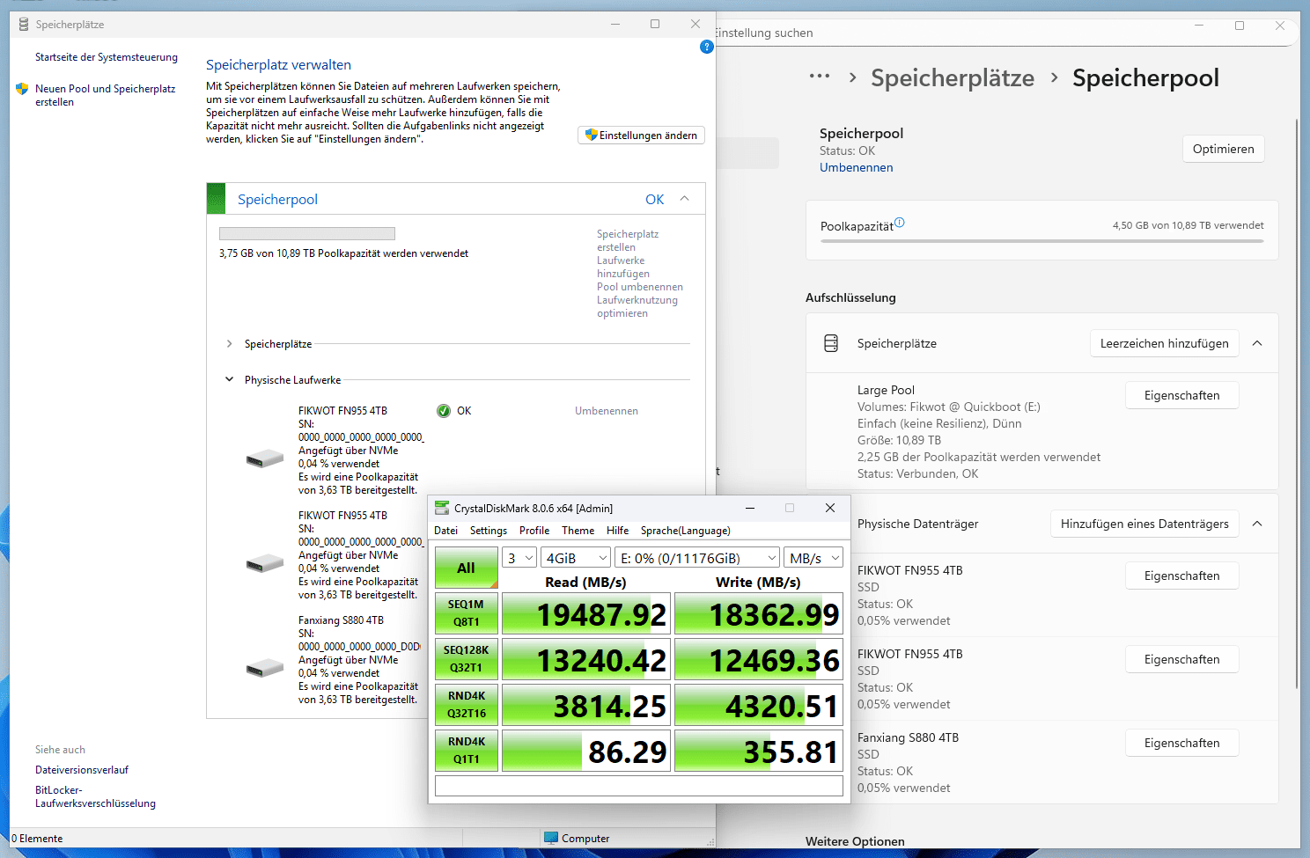Viewport: 1310px width, 858px height.
Task: Collapse the Physische Laufwerke section
Action: pyautogui.click(x=230, y=380)
